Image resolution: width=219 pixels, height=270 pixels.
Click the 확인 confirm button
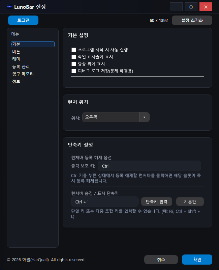point(197,260)
